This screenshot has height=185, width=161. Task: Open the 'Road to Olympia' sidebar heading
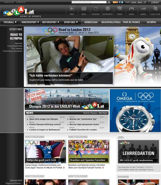point(16,36)
